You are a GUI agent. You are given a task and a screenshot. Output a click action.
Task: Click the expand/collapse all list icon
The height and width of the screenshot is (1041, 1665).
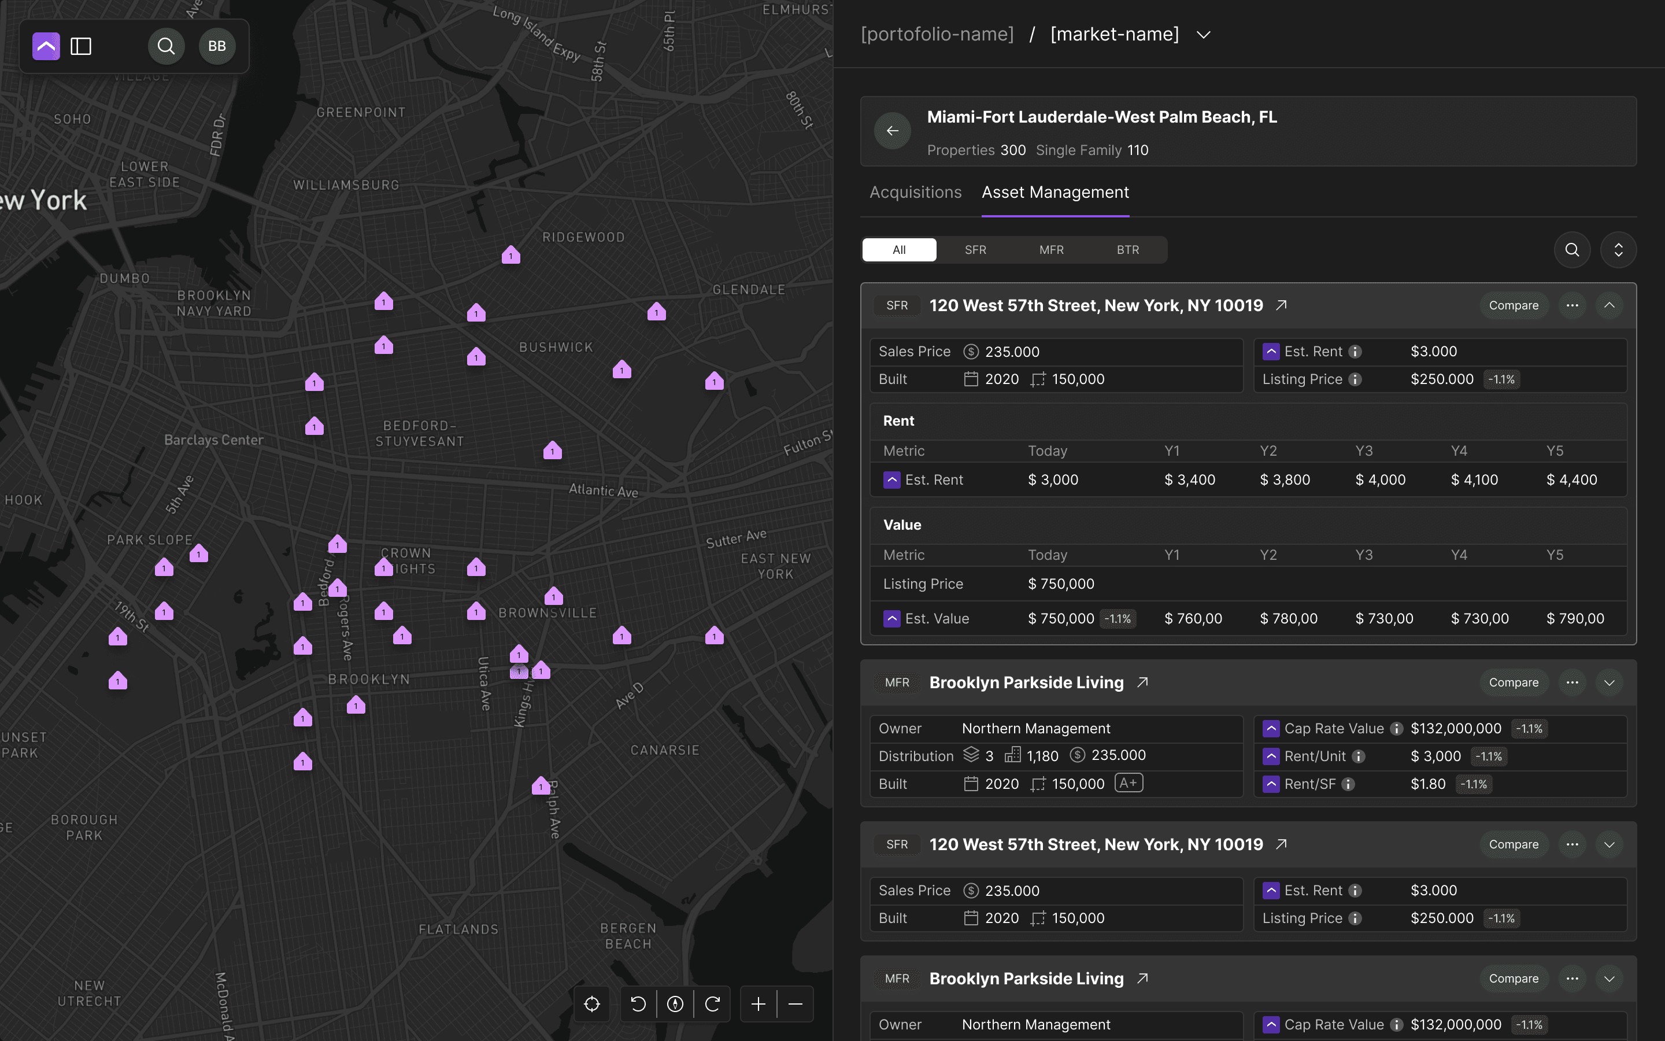(1618, 250)
